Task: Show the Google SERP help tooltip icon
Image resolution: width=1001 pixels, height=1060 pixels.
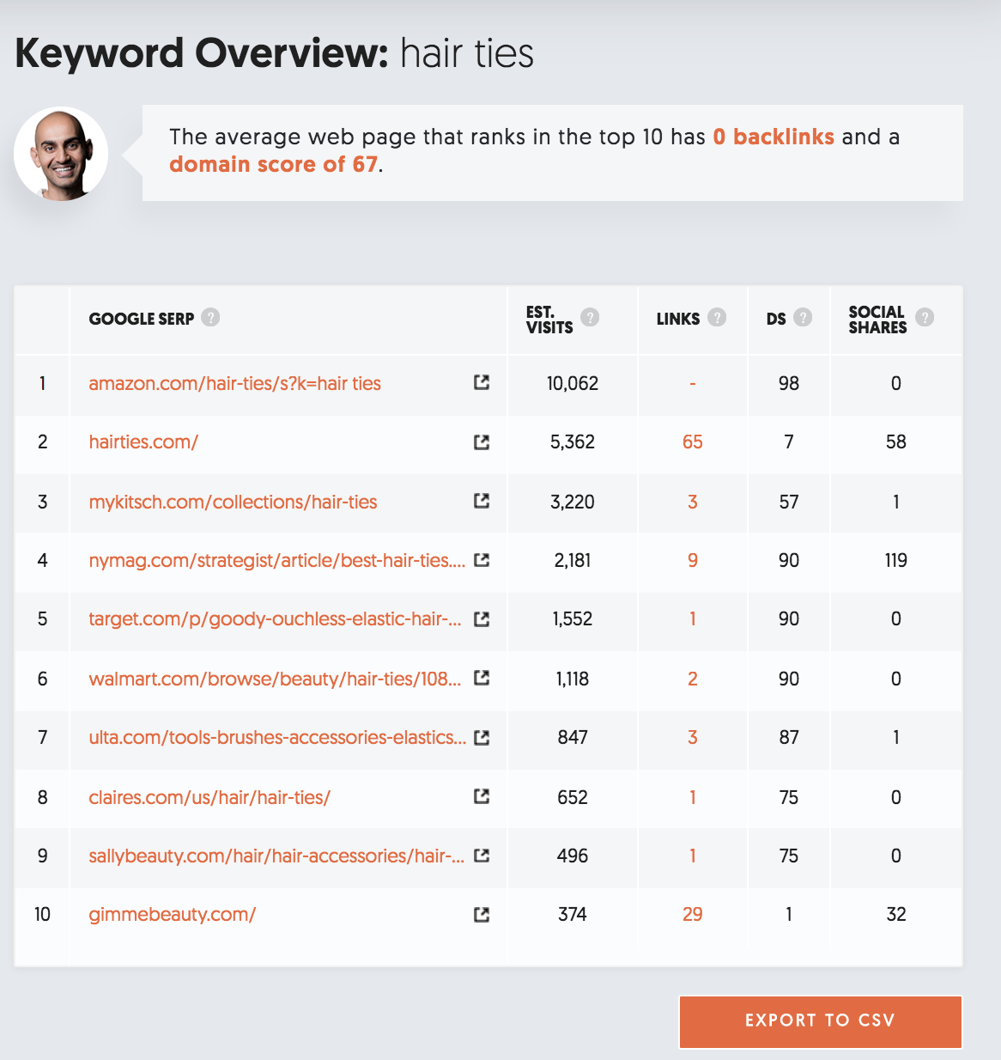Action: [x=210, y=317]
